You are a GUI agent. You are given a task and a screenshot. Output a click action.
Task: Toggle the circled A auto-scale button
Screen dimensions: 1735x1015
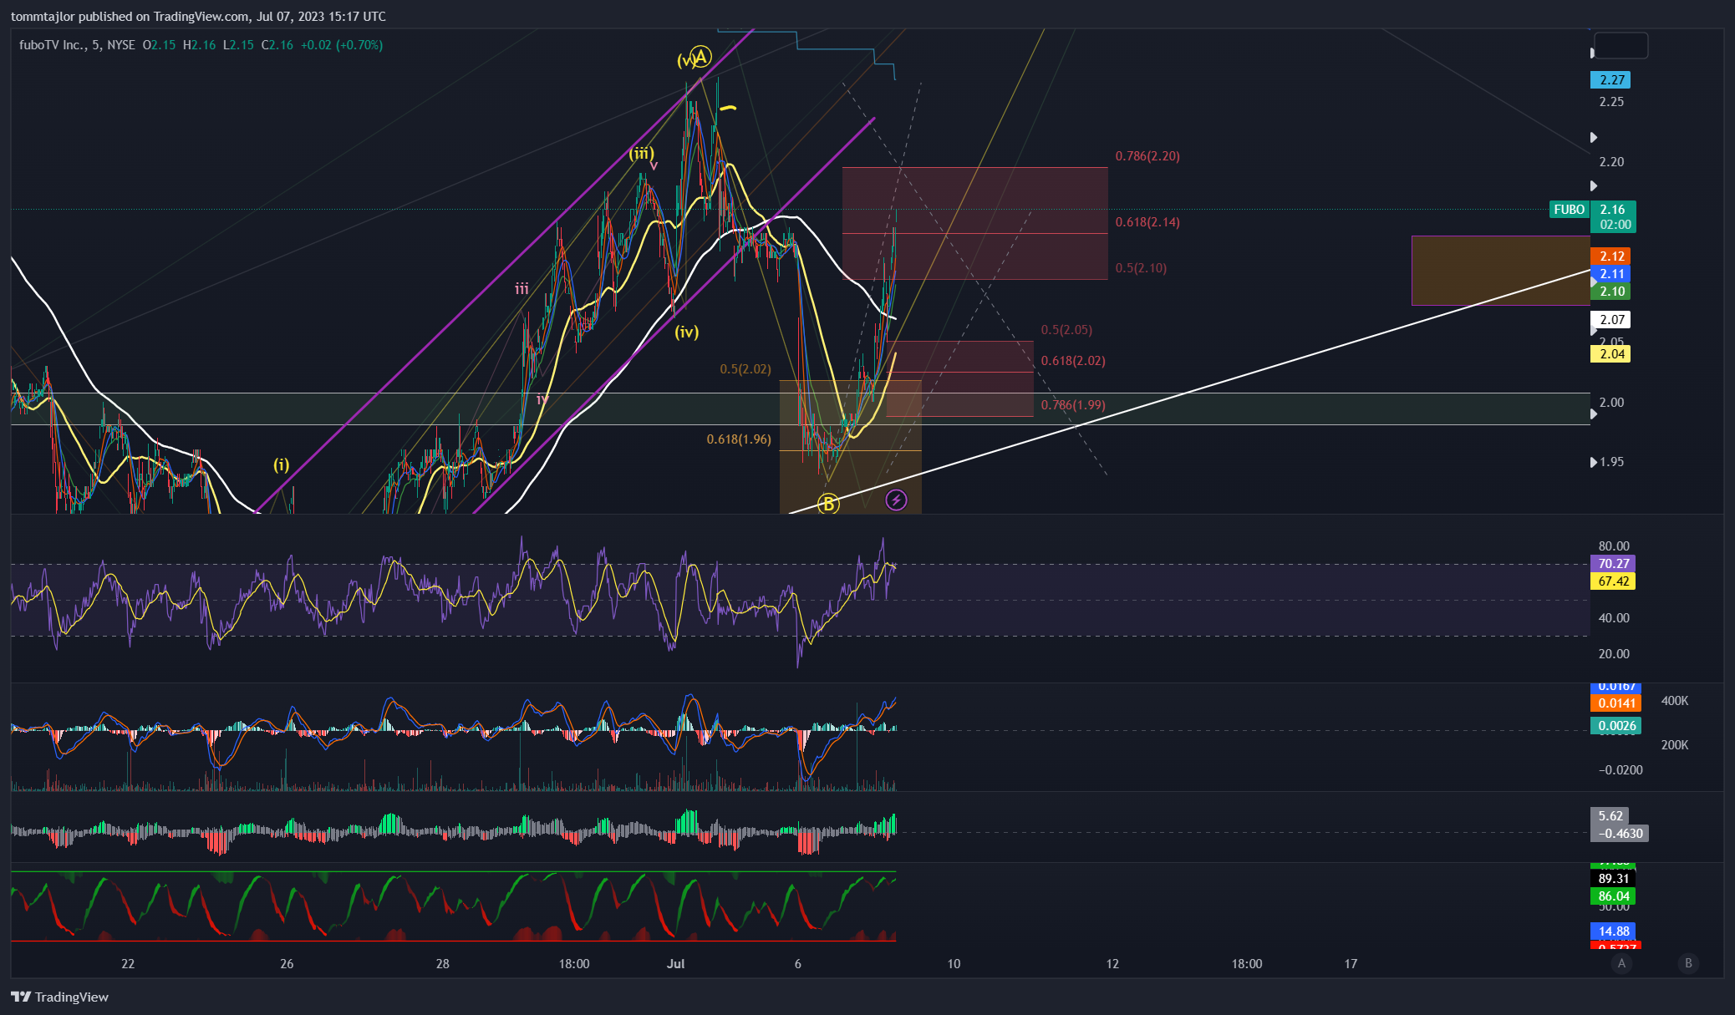coord(1621,963)
